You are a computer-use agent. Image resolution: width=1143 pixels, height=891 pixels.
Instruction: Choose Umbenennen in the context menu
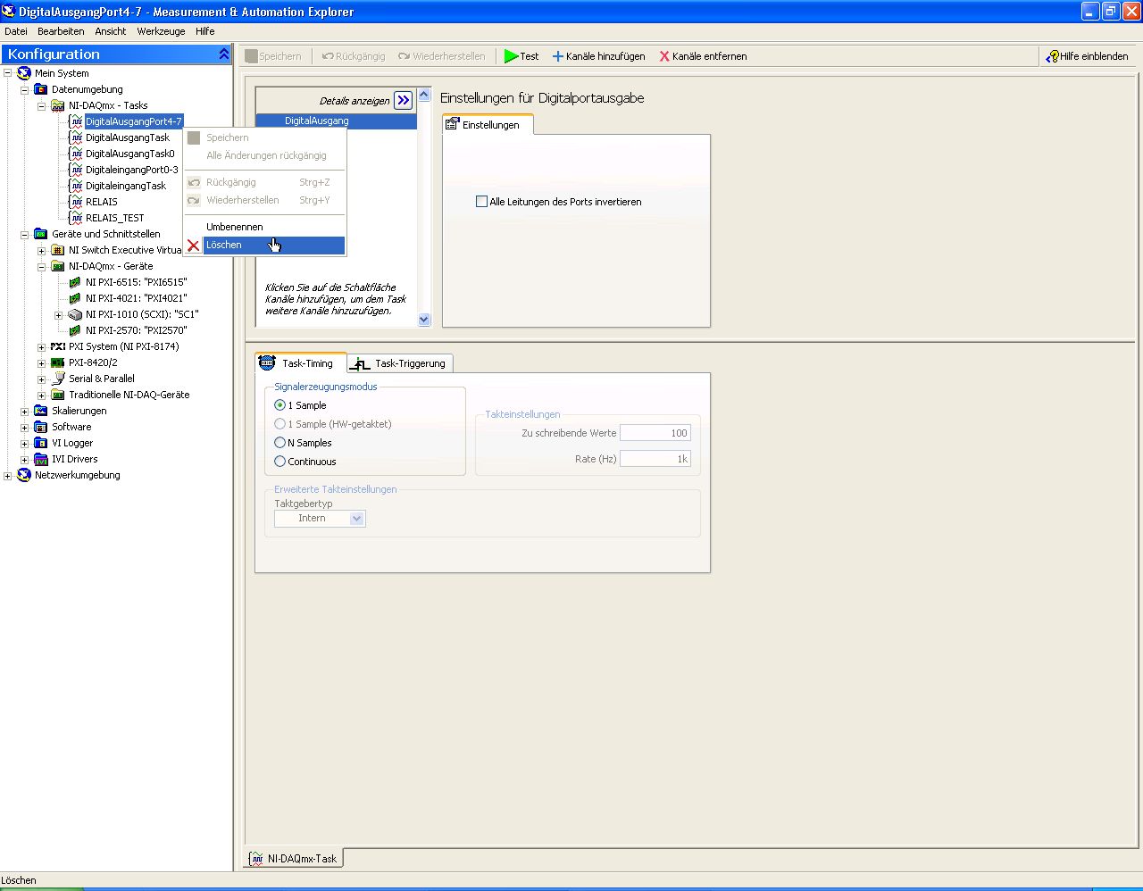click(x=264, y=227)
